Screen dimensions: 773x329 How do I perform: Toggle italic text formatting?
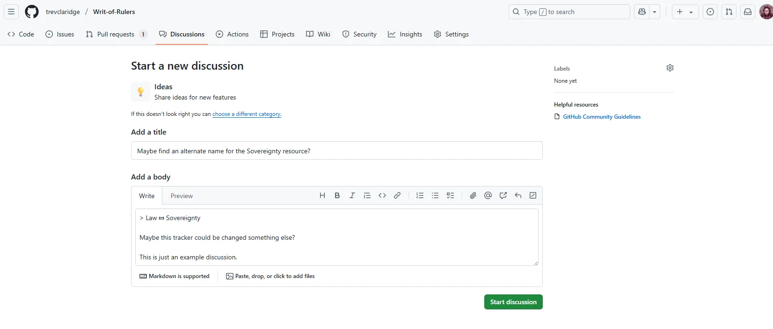[x=352, y=196]
